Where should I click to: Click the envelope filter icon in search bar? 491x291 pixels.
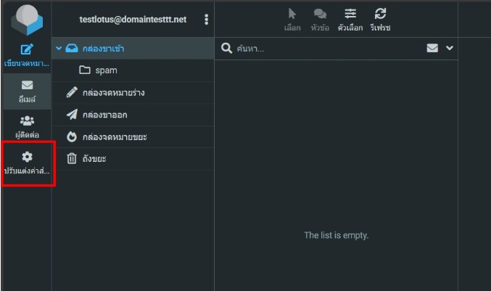(x=433, y=49)
